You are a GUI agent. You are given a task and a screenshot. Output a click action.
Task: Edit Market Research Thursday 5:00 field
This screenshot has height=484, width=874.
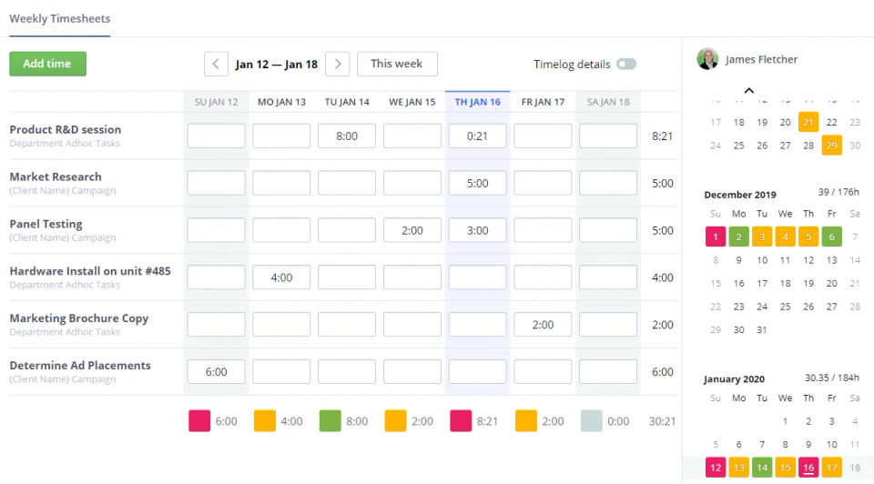point(478,183)
